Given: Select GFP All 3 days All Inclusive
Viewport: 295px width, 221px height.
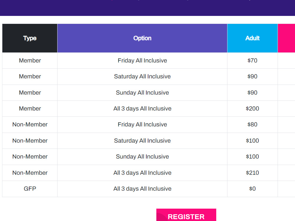Looking at the screenshot, I should pos(142,189).
